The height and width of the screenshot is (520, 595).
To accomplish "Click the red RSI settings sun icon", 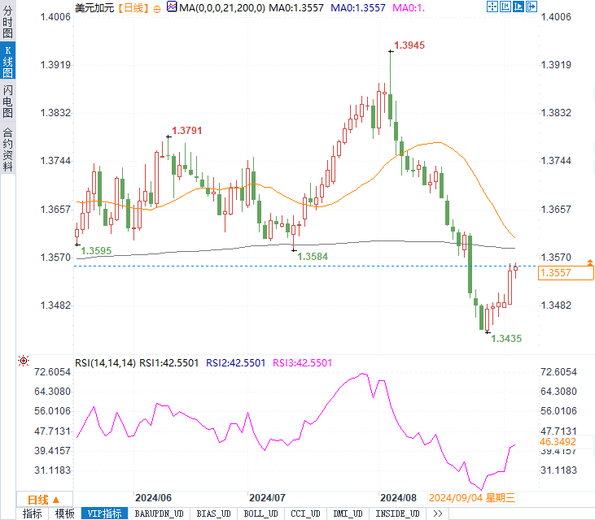I will [24, 361].
